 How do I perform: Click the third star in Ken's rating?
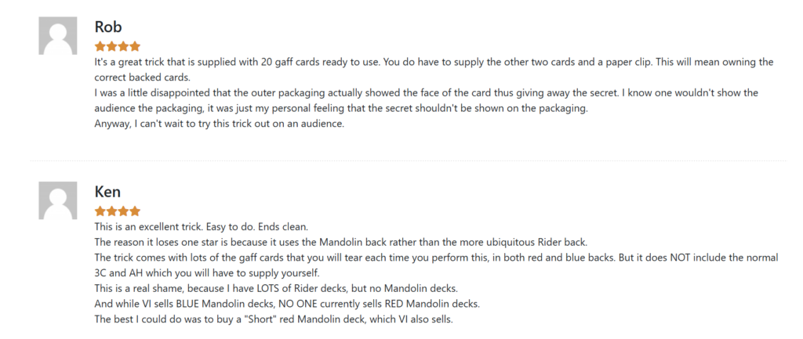point(123,211)
